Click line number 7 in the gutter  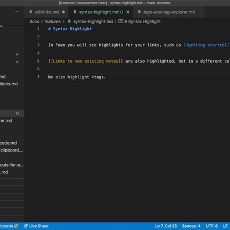pyautogui.click(x=38, y=77)
